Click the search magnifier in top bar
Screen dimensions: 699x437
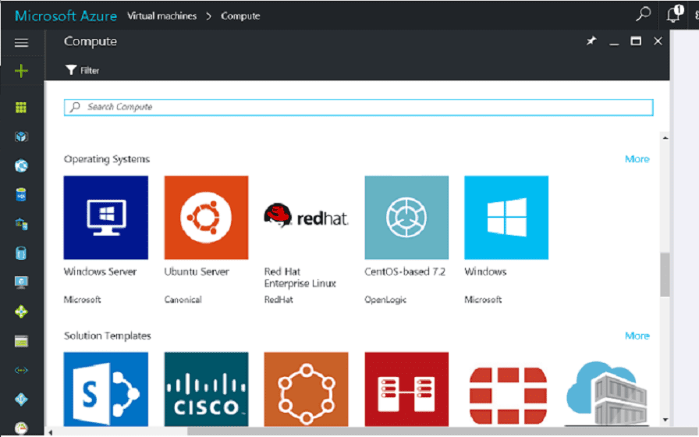[644, 14]
